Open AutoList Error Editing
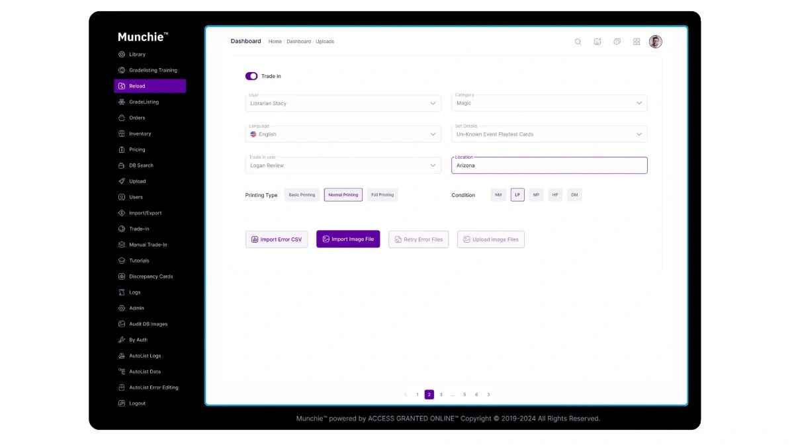 154,387
